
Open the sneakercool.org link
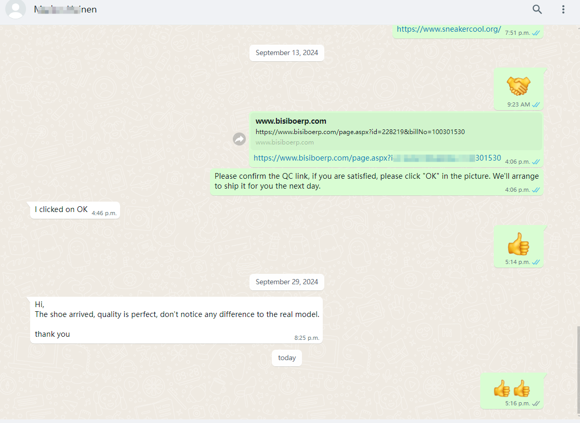[449, 29]
